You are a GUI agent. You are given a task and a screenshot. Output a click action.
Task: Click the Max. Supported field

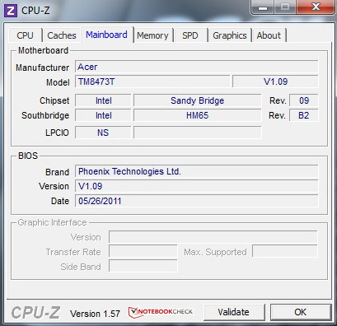(285, 252)
